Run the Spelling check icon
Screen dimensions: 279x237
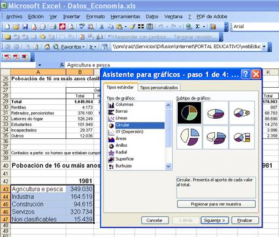[x=82, y=27]
